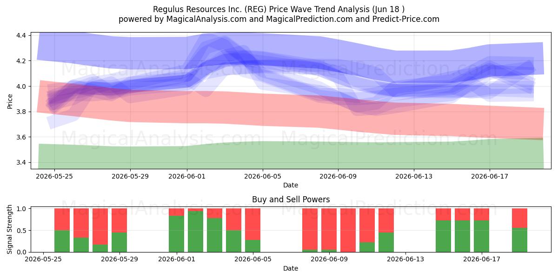
Task: Click the 'powered by MagicalAnalysis.com' subtitle line
Action: 279,19
